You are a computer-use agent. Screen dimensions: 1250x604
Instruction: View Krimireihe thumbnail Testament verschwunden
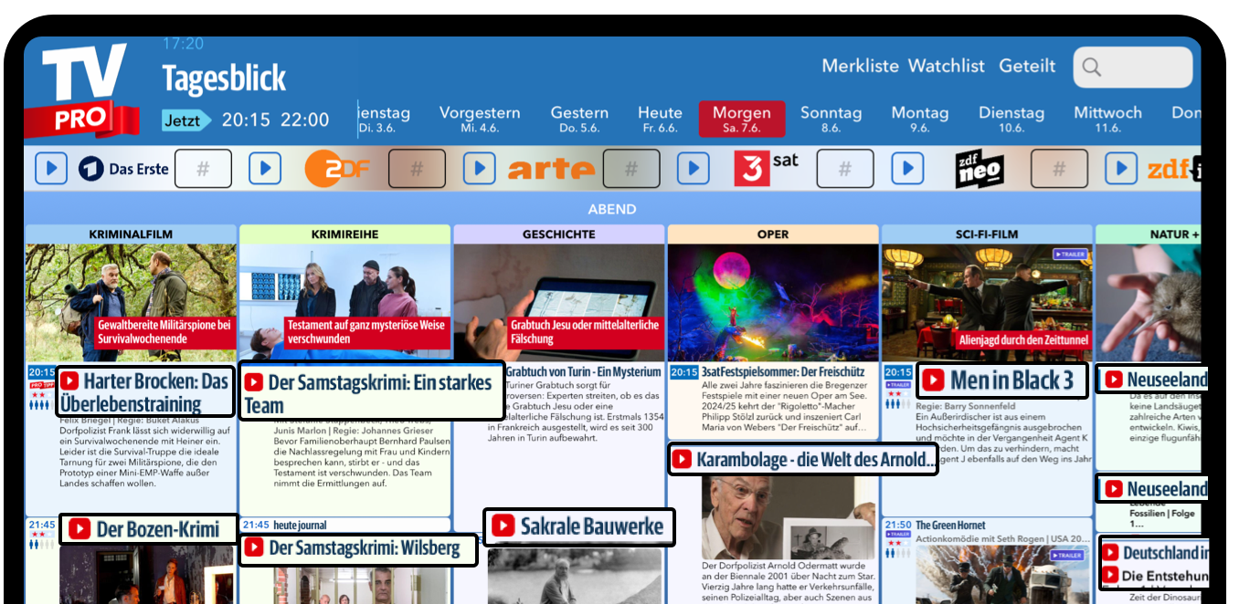pos(345,303)
